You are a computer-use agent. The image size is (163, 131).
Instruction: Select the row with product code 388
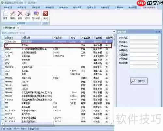58,103
